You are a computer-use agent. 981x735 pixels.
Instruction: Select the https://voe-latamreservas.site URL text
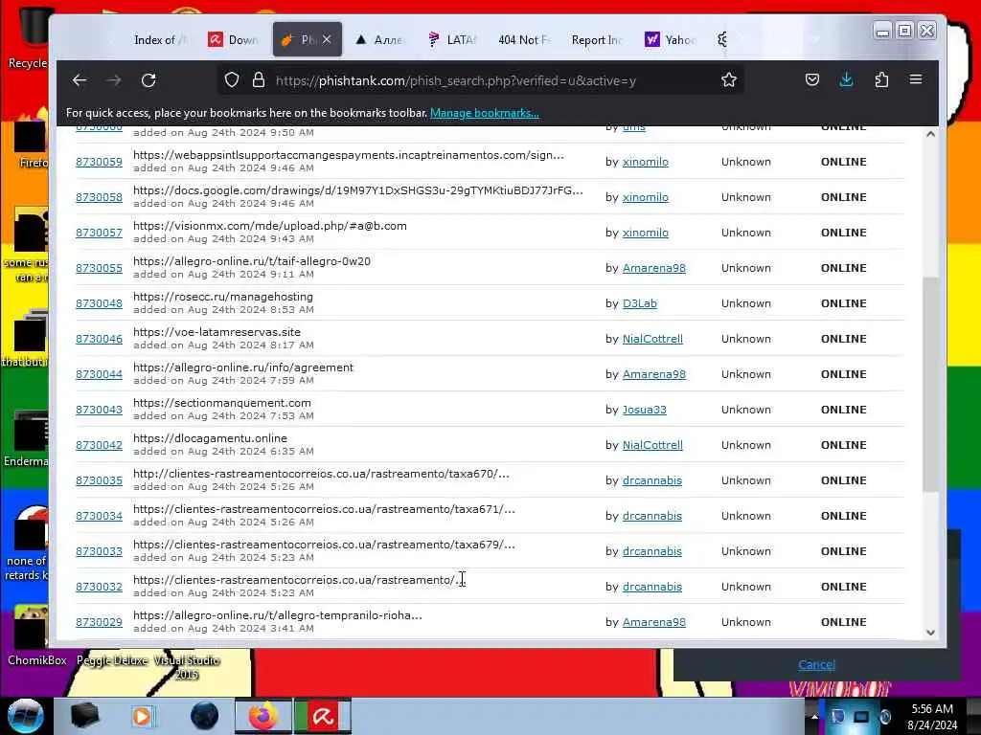217,332
